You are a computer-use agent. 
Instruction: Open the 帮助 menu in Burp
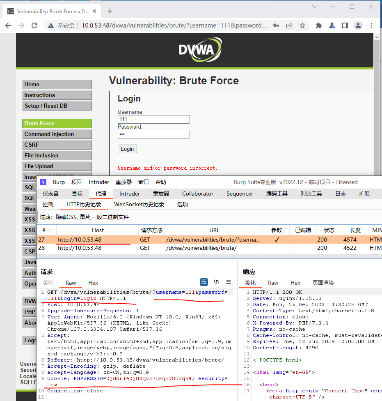(161, 182)
